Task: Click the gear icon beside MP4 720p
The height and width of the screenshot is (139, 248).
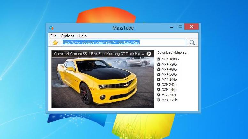Action: [159, 64]
